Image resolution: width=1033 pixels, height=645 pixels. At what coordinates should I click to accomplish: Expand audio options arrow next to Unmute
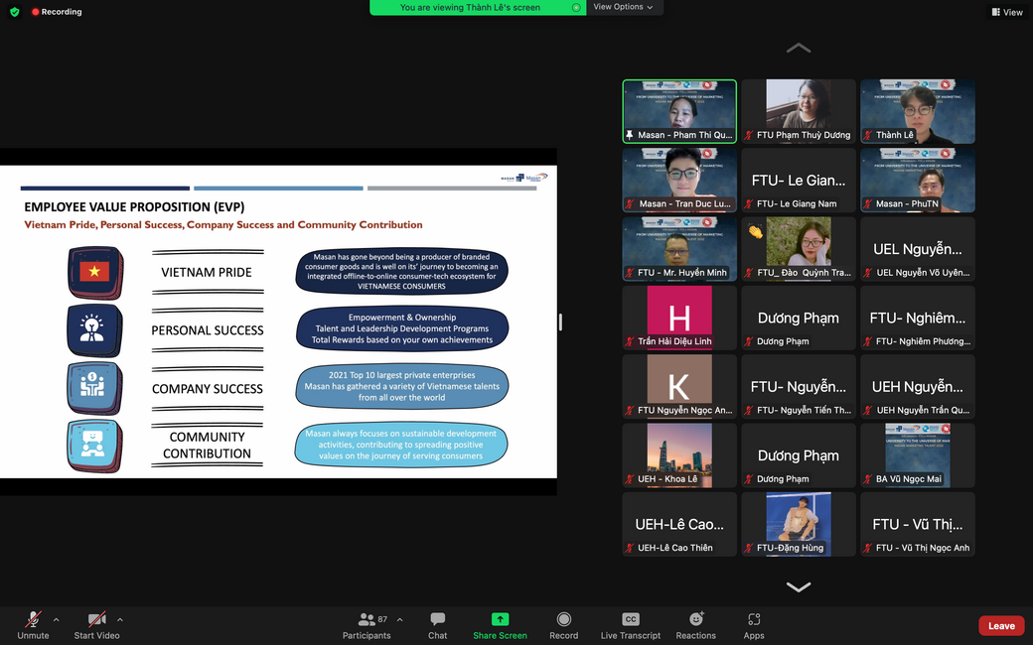(x=56, y=619)
